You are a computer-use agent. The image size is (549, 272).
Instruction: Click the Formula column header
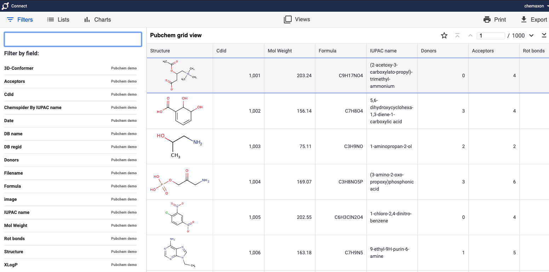pyautogui.click(x=341, y=51)
